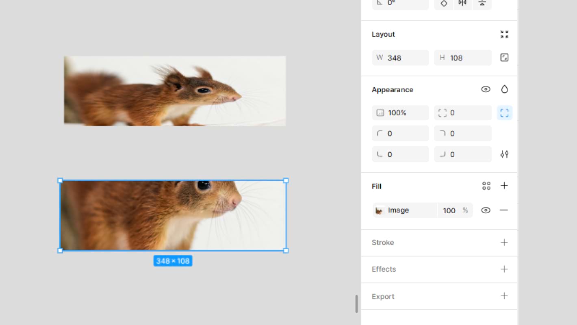Screen dimensions: 577x325
Task: Hide the Image fill with eye icon
Action: point(486,210)
